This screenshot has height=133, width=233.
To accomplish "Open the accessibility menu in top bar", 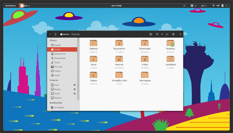I will click(193, 6).
